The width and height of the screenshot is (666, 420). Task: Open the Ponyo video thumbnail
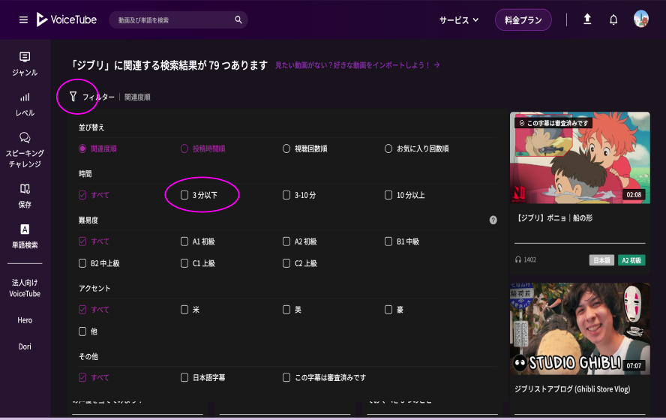tap(580, 157)
